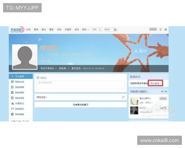
Task: Click the refresh icon in the feed bar
Action: (x=123, y=97)
